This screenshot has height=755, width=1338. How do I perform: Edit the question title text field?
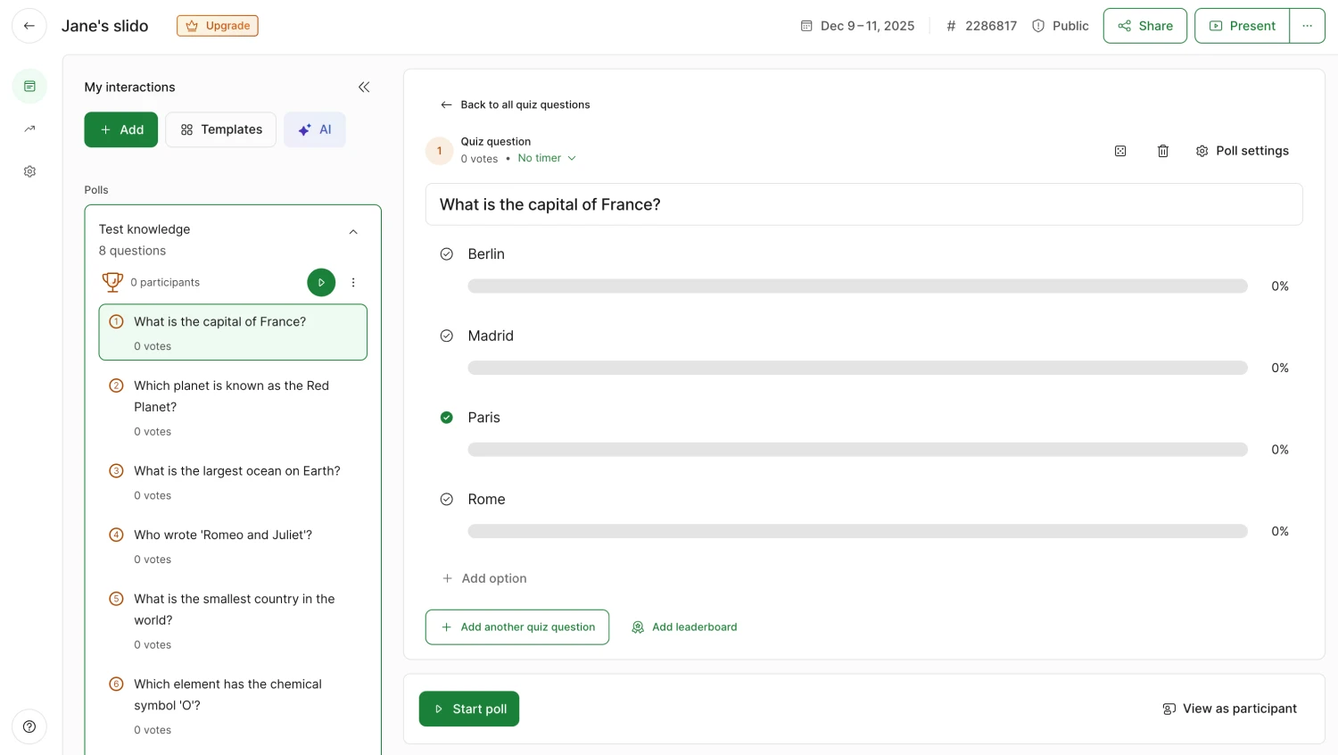point(863,204)
